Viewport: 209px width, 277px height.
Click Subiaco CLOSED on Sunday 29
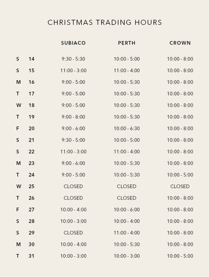[73, 233]
